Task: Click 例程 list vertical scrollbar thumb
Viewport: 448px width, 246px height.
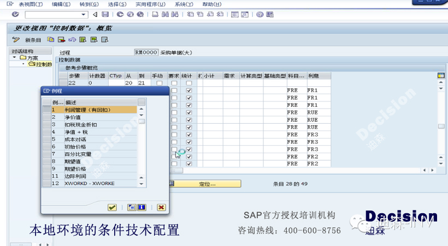Action: click(142, 121)
